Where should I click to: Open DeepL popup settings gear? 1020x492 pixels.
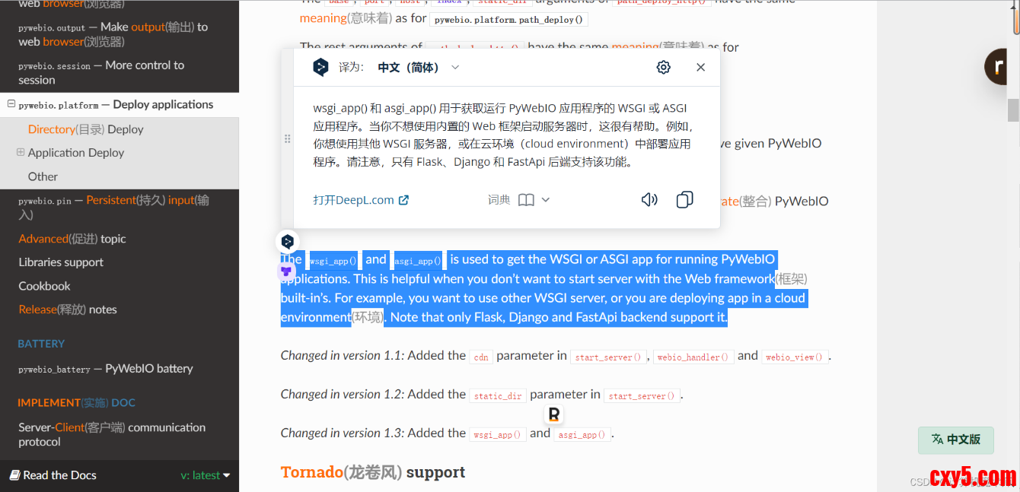coord(663,67)
